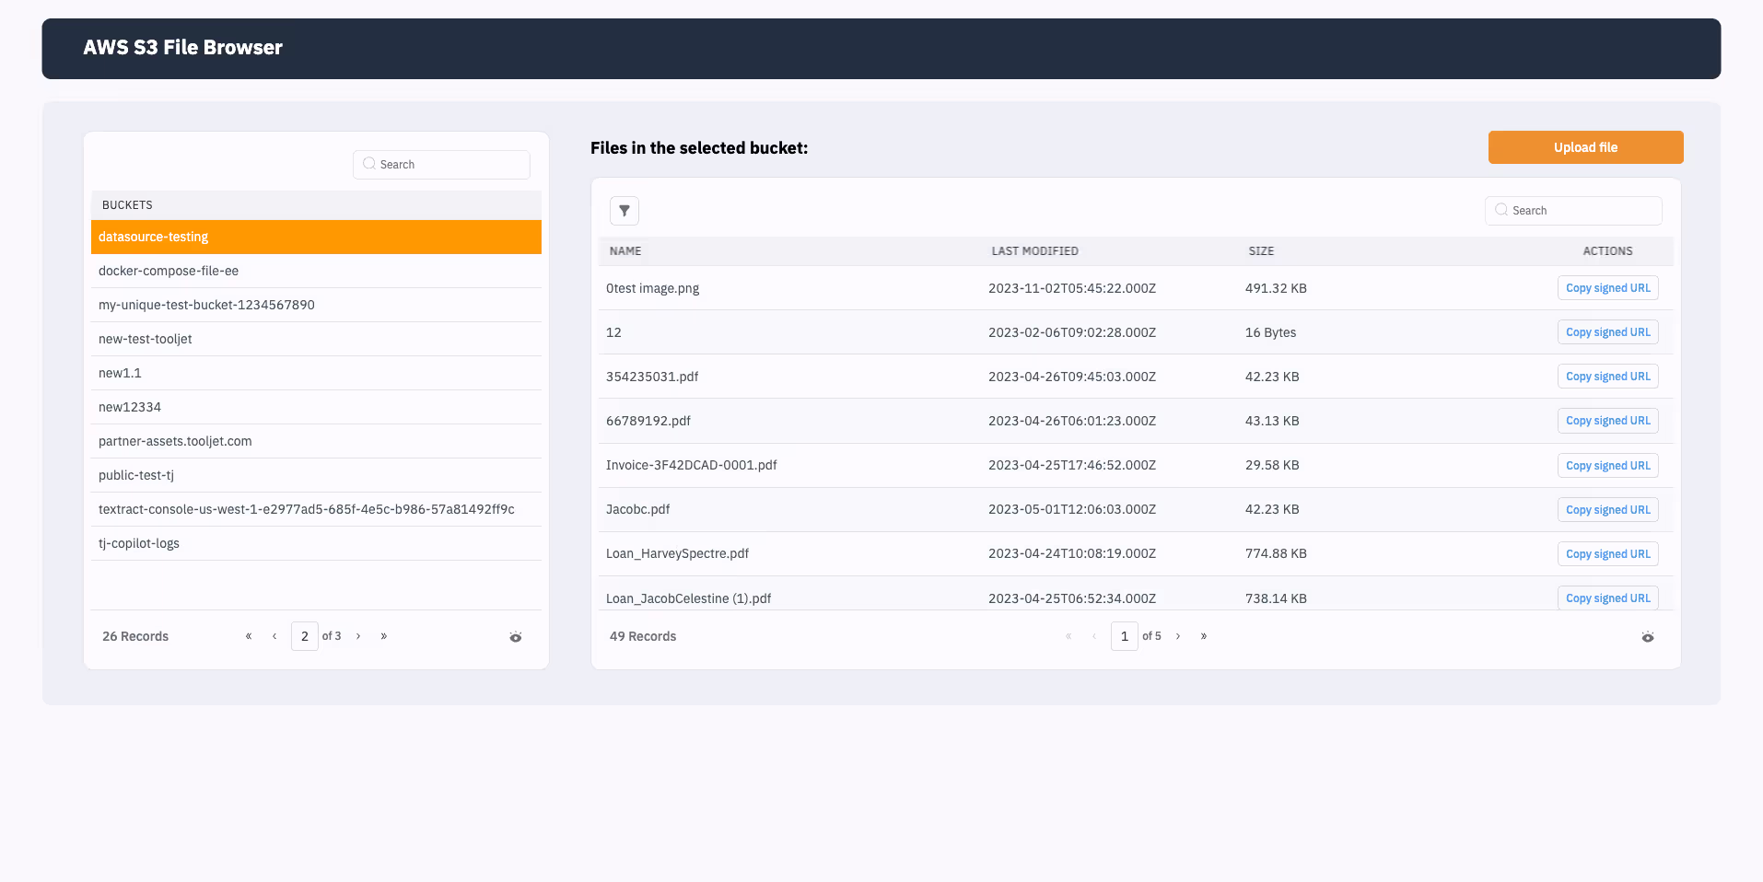1763x882 pixels.
Task: Open the files table filter icon
Action: pos(624,211)
